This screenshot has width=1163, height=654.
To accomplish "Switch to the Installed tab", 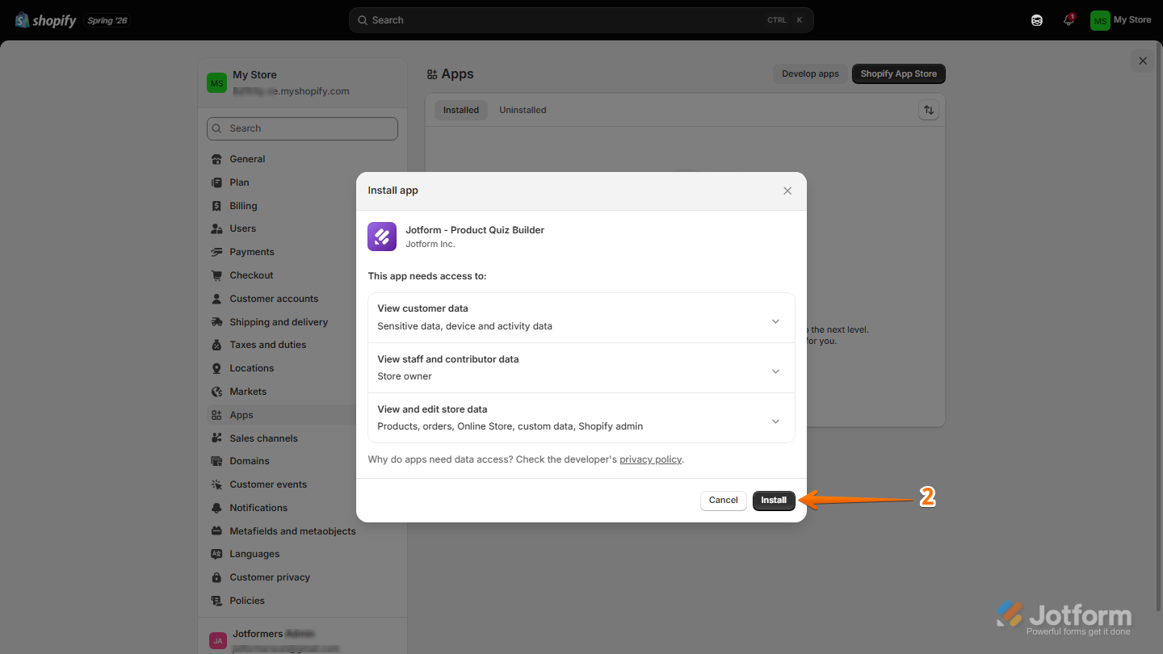I will [x=461, y=110].
